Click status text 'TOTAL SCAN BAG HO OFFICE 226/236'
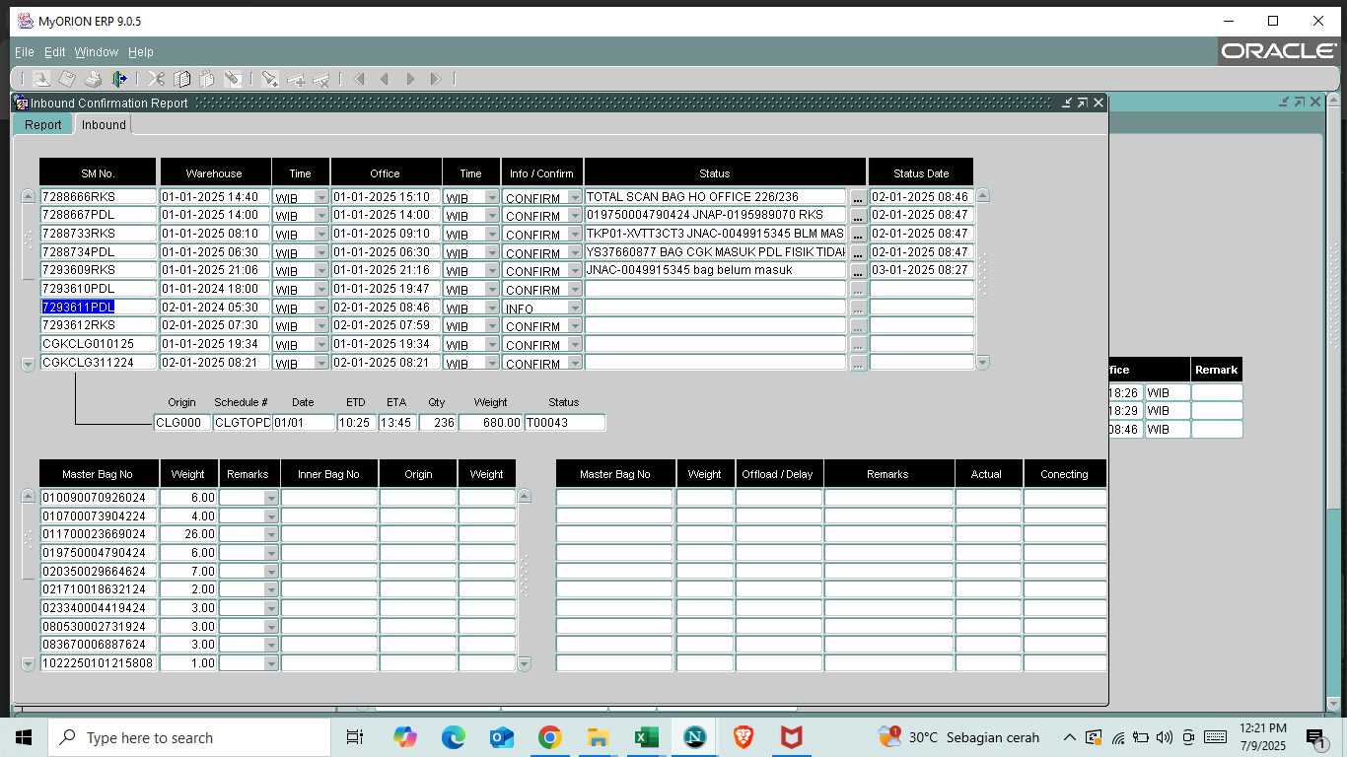 pyautogui.click(x=715, y=197)
